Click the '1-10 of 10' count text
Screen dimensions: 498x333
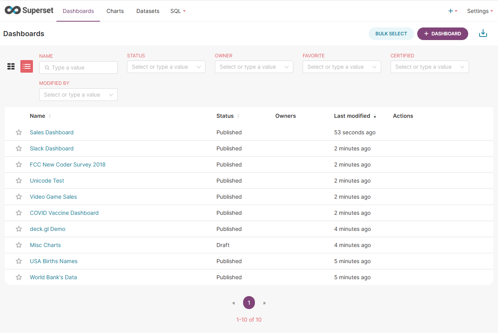(x=249, y=320)
